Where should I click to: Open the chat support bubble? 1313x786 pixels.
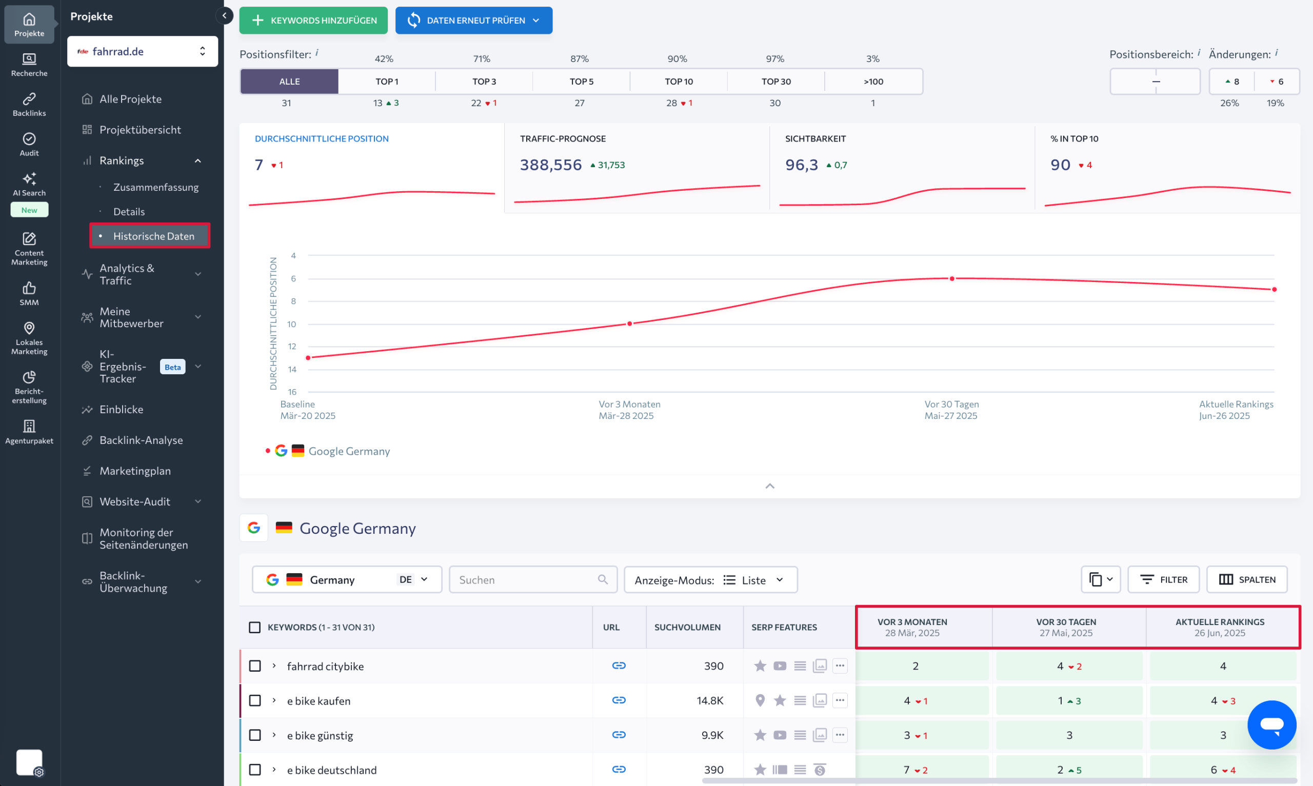point(1271,724)
